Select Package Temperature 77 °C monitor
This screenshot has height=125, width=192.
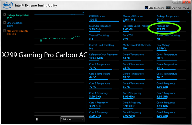[x=171, y=18]
